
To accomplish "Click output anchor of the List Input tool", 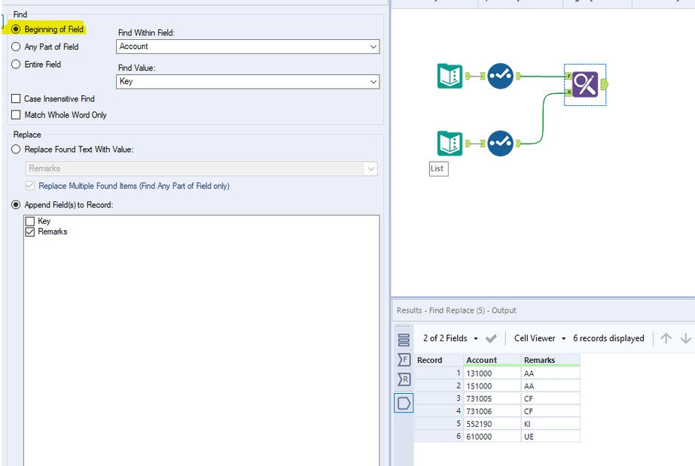I will coord(467,144).
